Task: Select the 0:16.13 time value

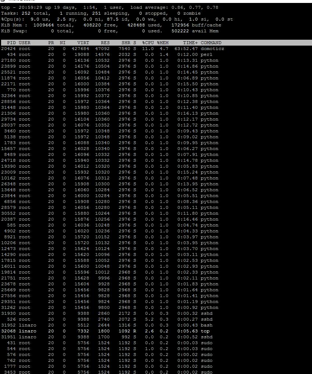Action: [x=188, y=113]
